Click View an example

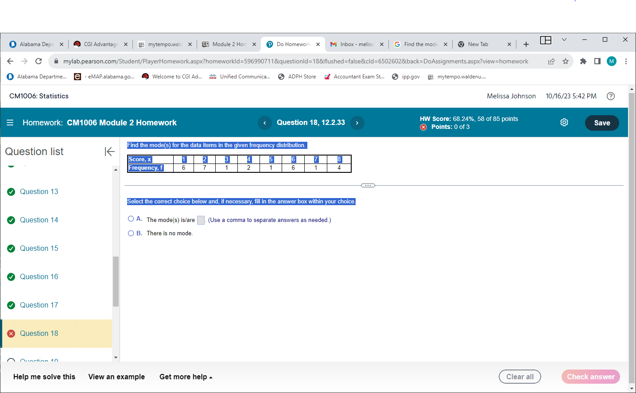[116, 377]
